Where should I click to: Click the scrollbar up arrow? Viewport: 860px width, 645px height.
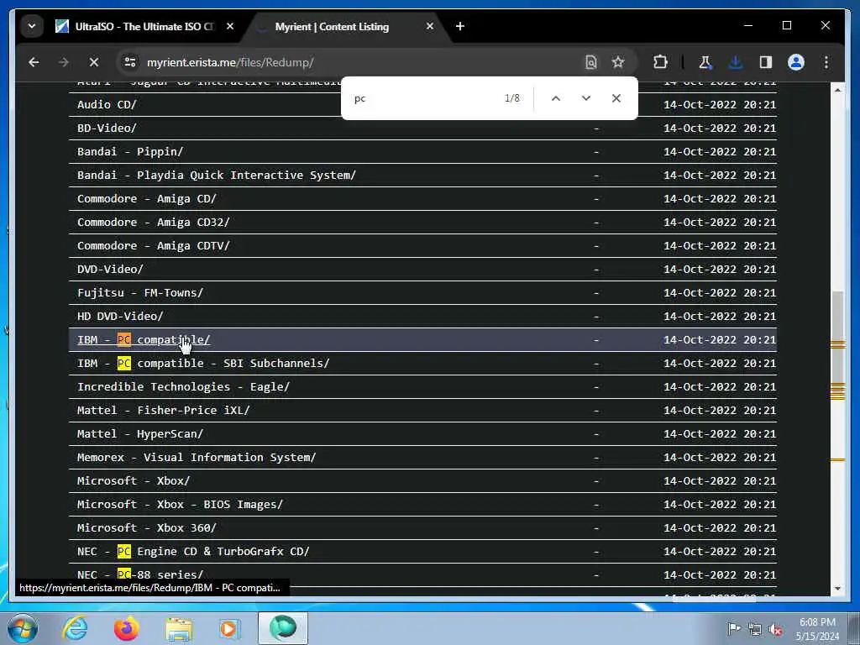point(837,89)
